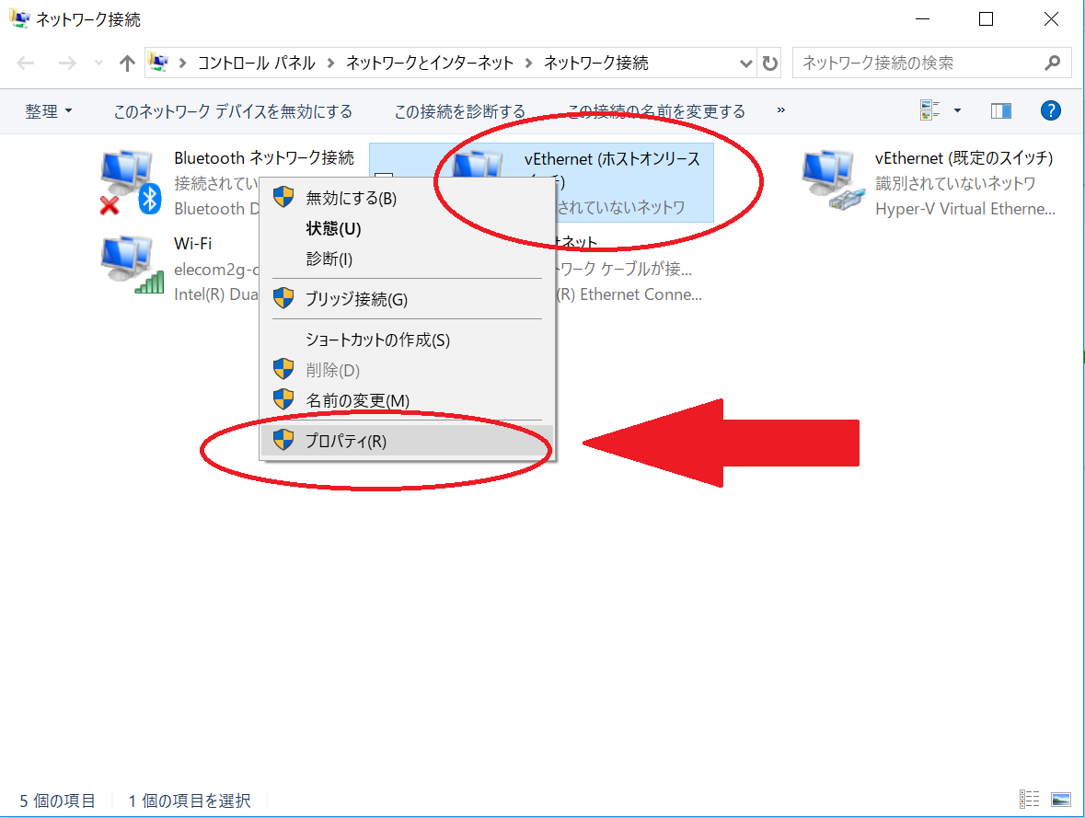Switch to details view in status bar

pyautogui.click(x=1030, y=800)
